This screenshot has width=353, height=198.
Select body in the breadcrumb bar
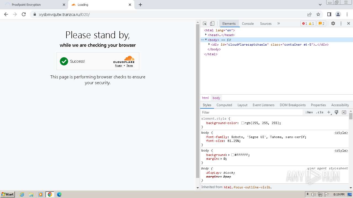(x=216, y=98)
